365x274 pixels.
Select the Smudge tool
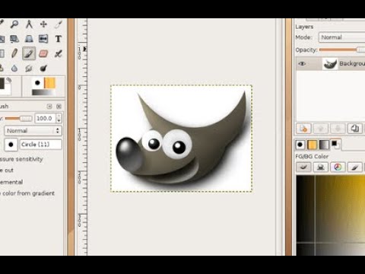coord(29,68)
